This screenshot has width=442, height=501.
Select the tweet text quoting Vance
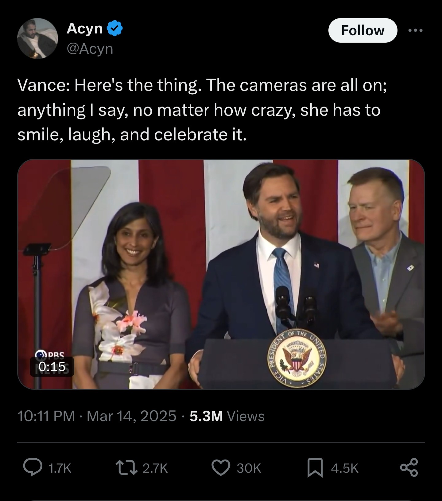click(x=201, y=110)
